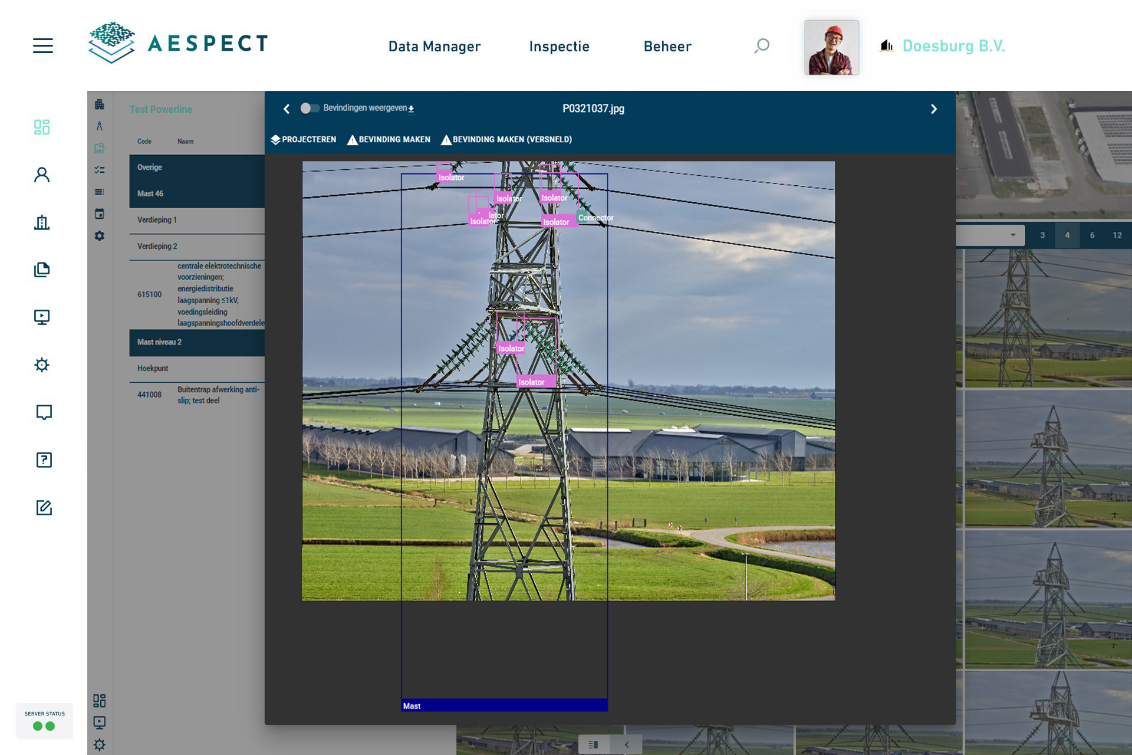The height and width of the screenshot is (755, 1132).
Task: Open the list view icon in the inner toolbar
Action: (100, 192)
